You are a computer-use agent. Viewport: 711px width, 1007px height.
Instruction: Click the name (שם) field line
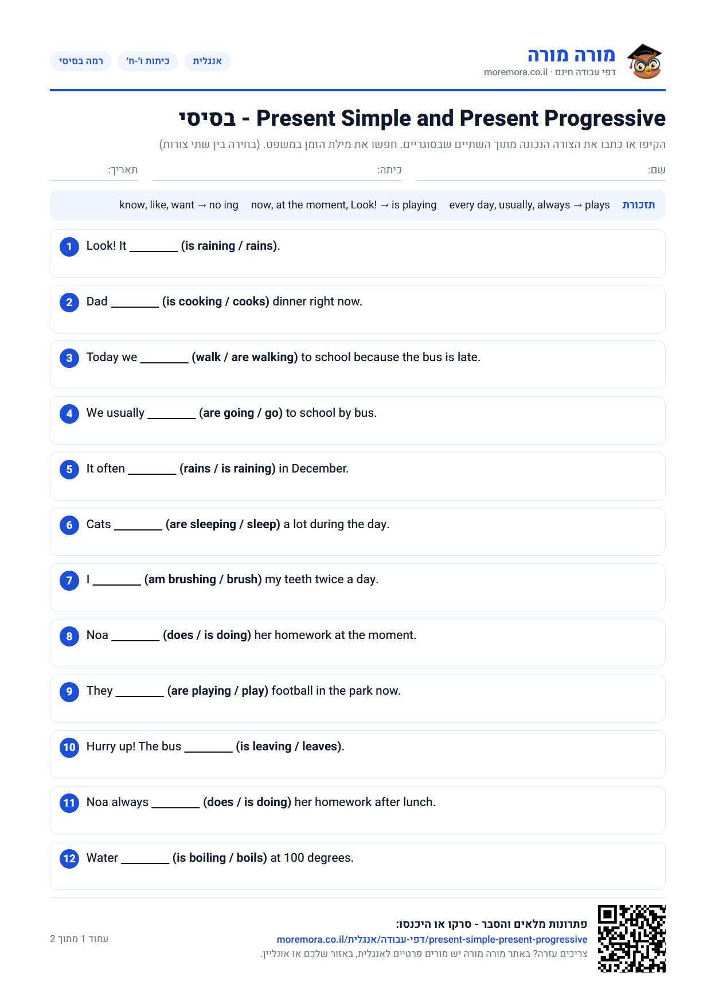click(x=541, y=172)
